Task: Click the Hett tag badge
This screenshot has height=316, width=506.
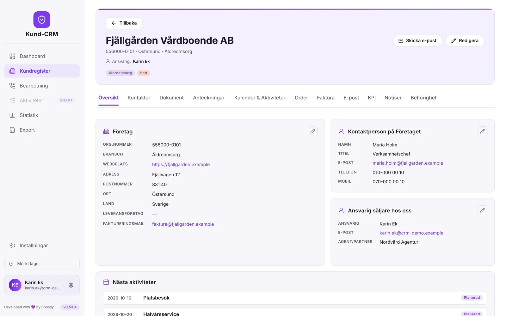Action: point(144,73)
